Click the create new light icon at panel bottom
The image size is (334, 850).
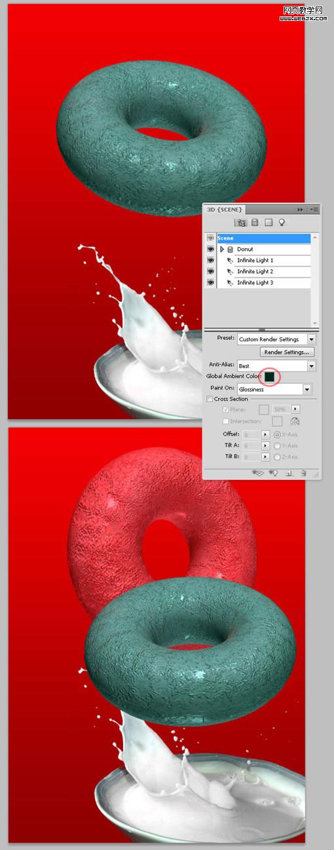(274, 473)
